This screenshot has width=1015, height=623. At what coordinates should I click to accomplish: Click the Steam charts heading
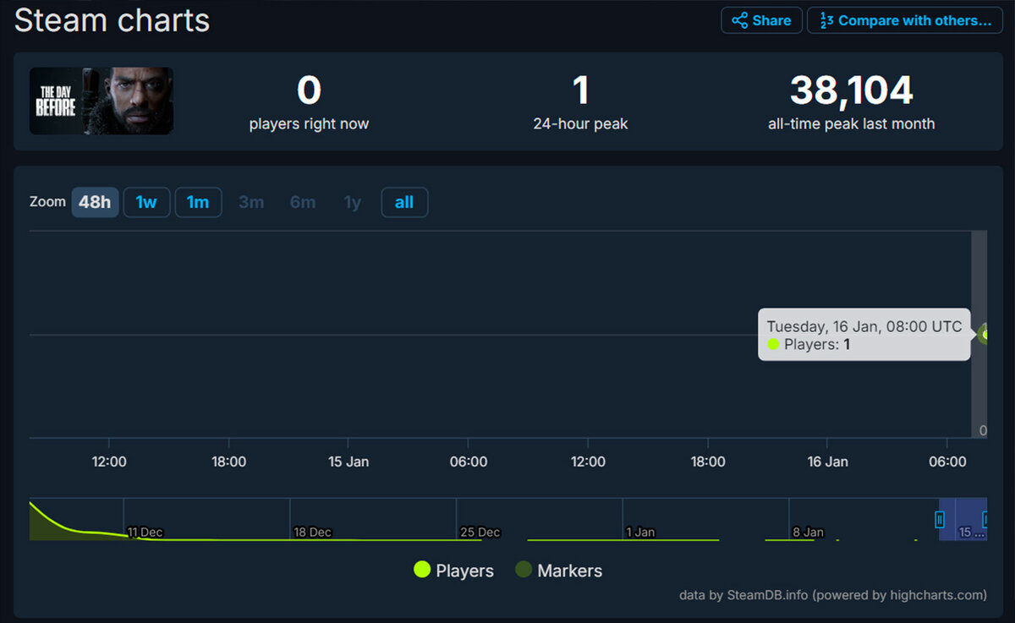click(x=112, y=19)
